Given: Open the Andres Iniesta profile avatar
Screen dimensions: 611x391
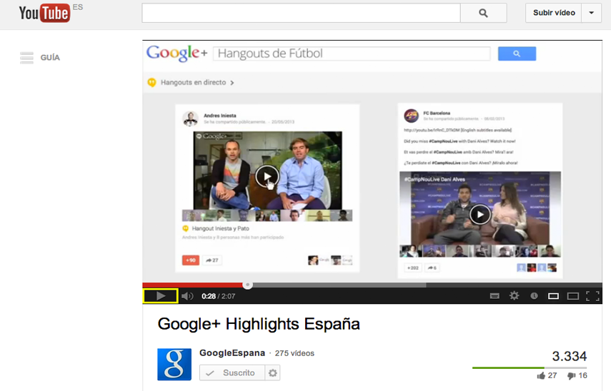Looking at the screenshot, I should tap(191, 118).
